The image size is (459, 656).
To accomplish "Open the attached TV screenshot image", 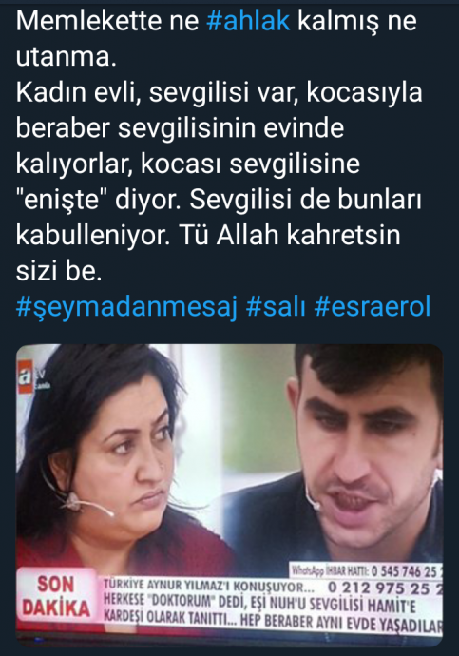I will click(230, 495).
